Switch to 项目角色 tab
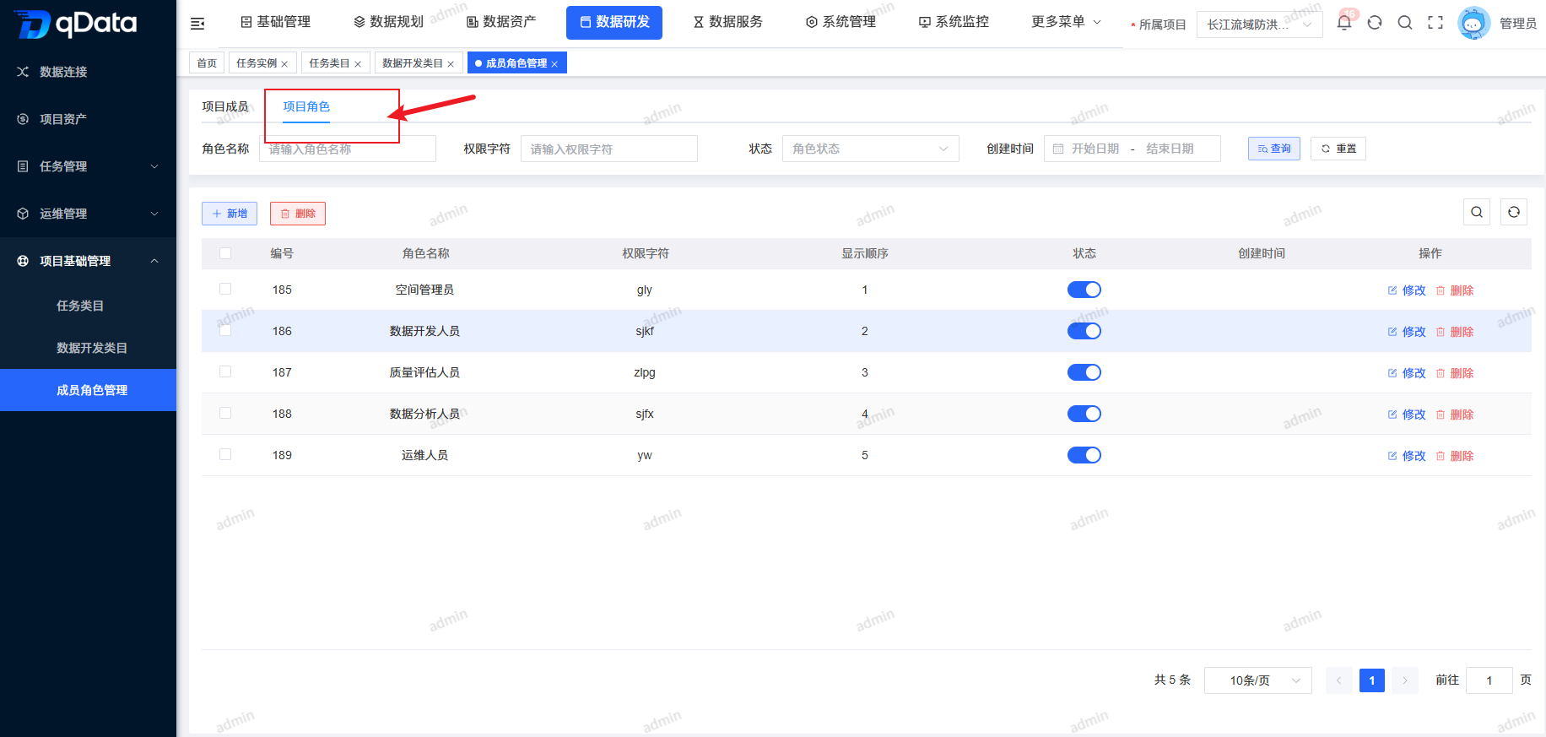This screenshot has width=1546, height=737. pyautogui.click(x=306, y=106)
